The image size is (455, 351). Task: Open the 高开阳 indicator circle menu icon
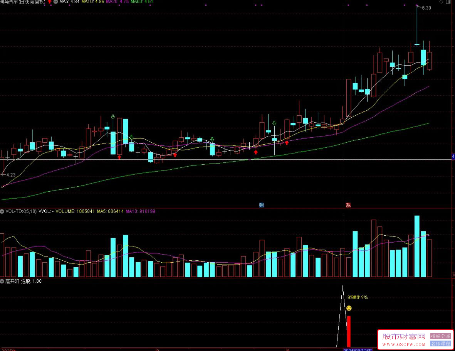pyautogui.click(x=2, y=281)
